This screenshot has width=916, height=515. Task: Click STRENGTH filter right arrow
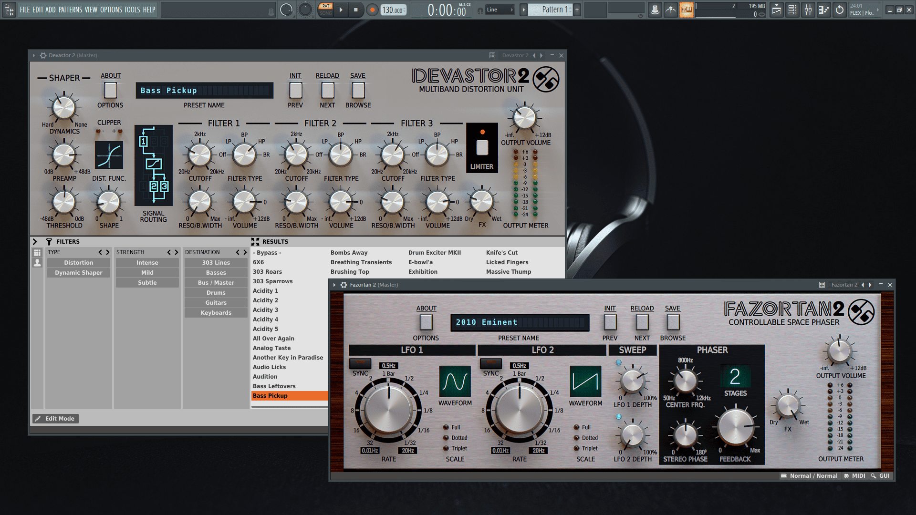176,252
